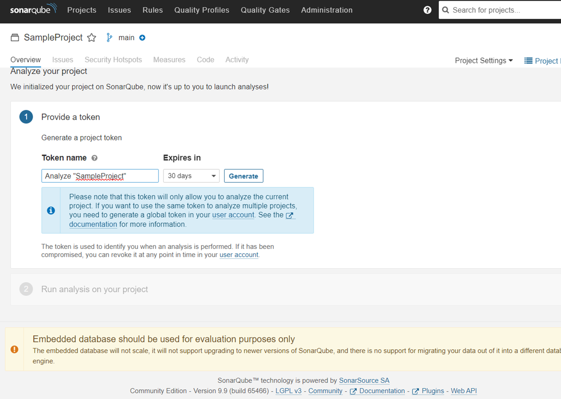Click the branch icon beside main
Image resolution: width=561 pixels, height=399 pixels.
coord(109,37)
